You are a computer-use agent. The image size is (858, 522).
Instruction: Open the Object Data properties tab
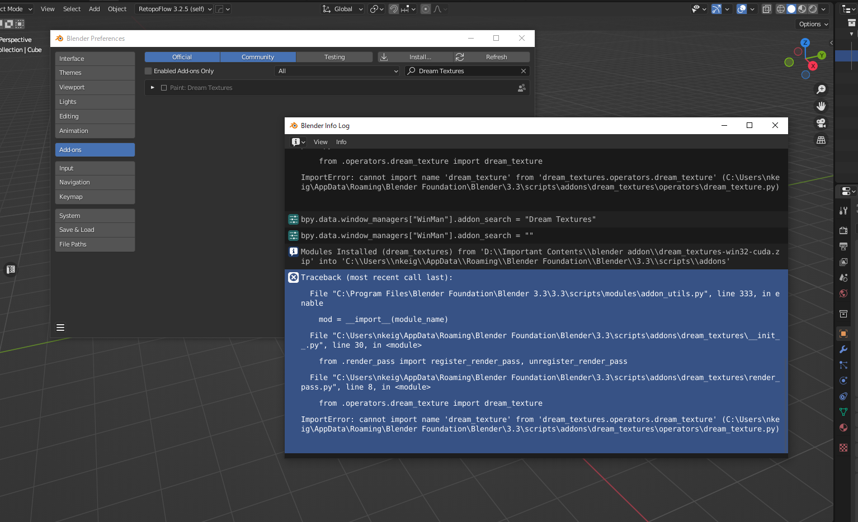[x=843, y=412]
